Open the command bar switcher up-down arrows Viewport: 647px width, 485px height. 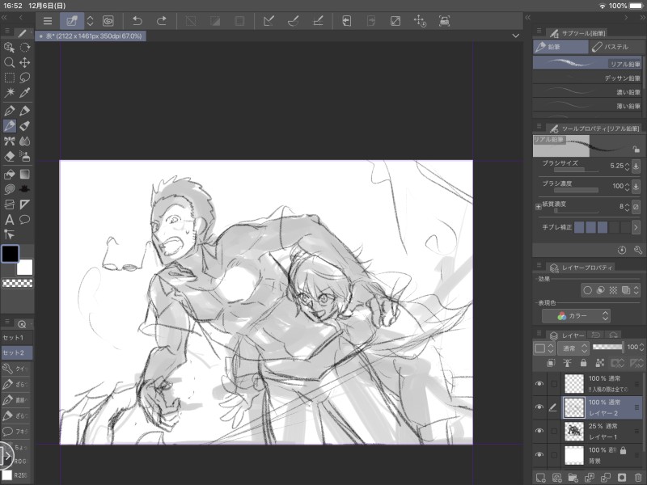pos(91,21)
